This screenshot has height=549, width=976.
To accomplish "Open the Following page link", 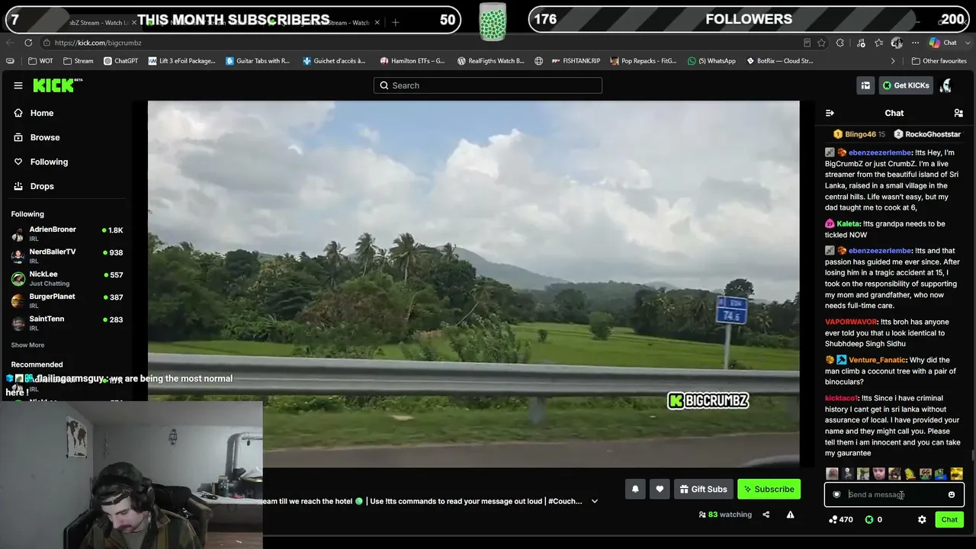I will (x=49, y=162).
